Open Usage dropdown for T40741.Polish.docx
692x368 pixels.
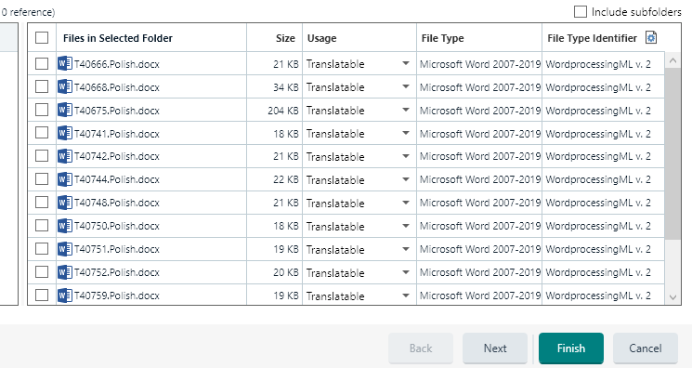[x=406, y=134]
